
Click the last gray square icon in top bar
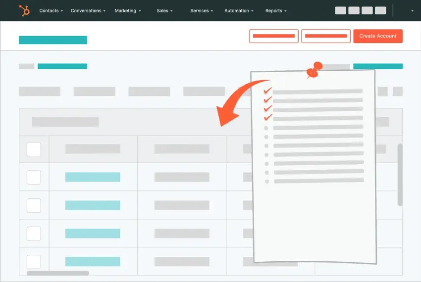click(380, 10)
